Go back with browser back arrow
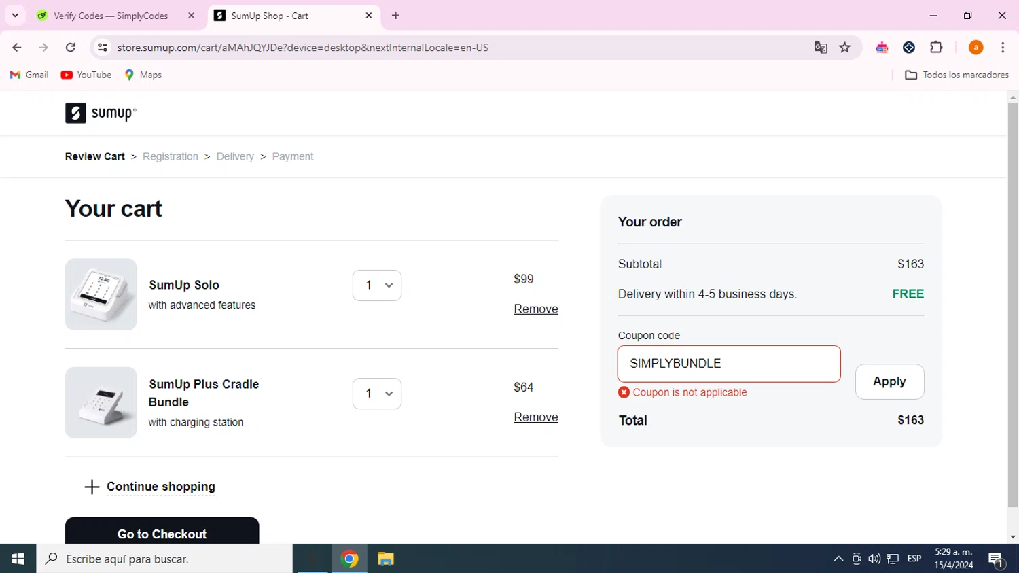1019x573 pixels. pyautogui.click(x=17, y=48)
